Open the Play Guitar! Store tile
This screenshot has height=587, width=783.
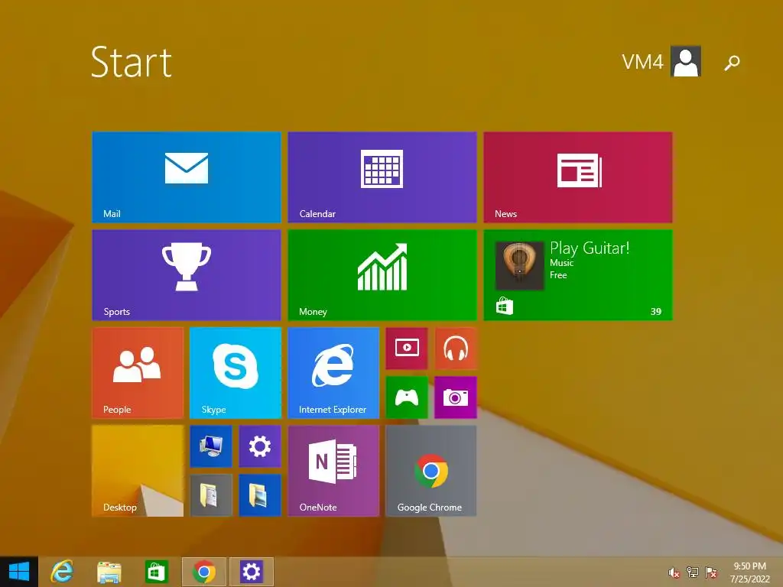[578, 275]
